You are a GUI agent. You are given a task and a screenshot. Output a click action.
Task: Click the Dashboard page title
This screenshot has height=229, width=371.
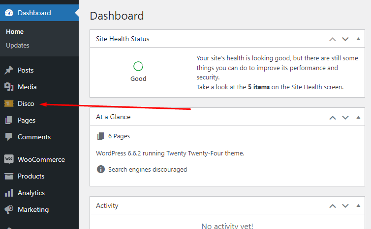(117, 16)
